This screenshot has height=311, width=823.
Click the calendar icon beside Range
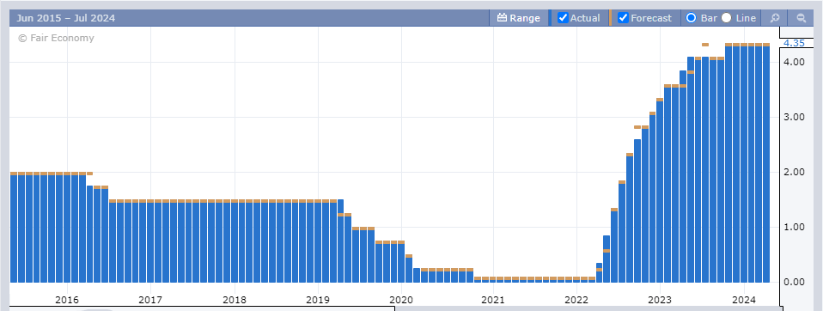coord(502,18)
